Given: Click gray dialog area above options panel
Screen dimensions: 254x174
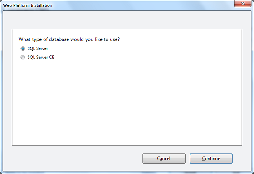Looking at the screenshot, I should tap(127, 20).
